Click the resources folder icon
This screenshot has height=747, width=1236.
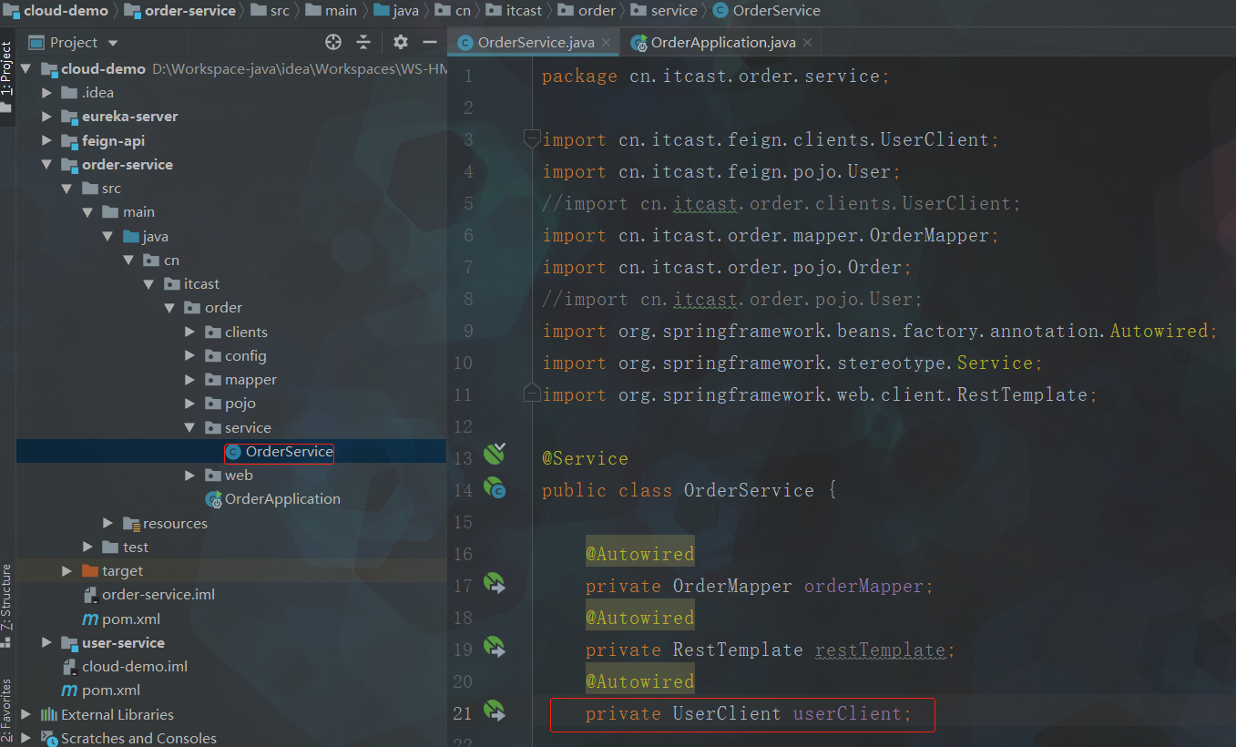131,524
